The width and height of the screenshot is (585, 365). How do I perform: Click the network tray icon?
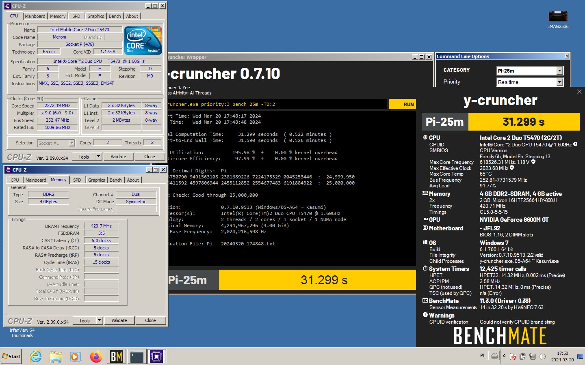coord(532,356)
